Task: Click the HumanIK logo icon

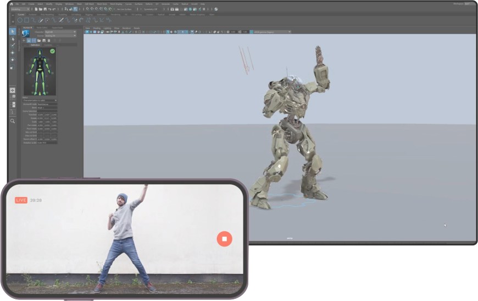Action: coord(25,33)
